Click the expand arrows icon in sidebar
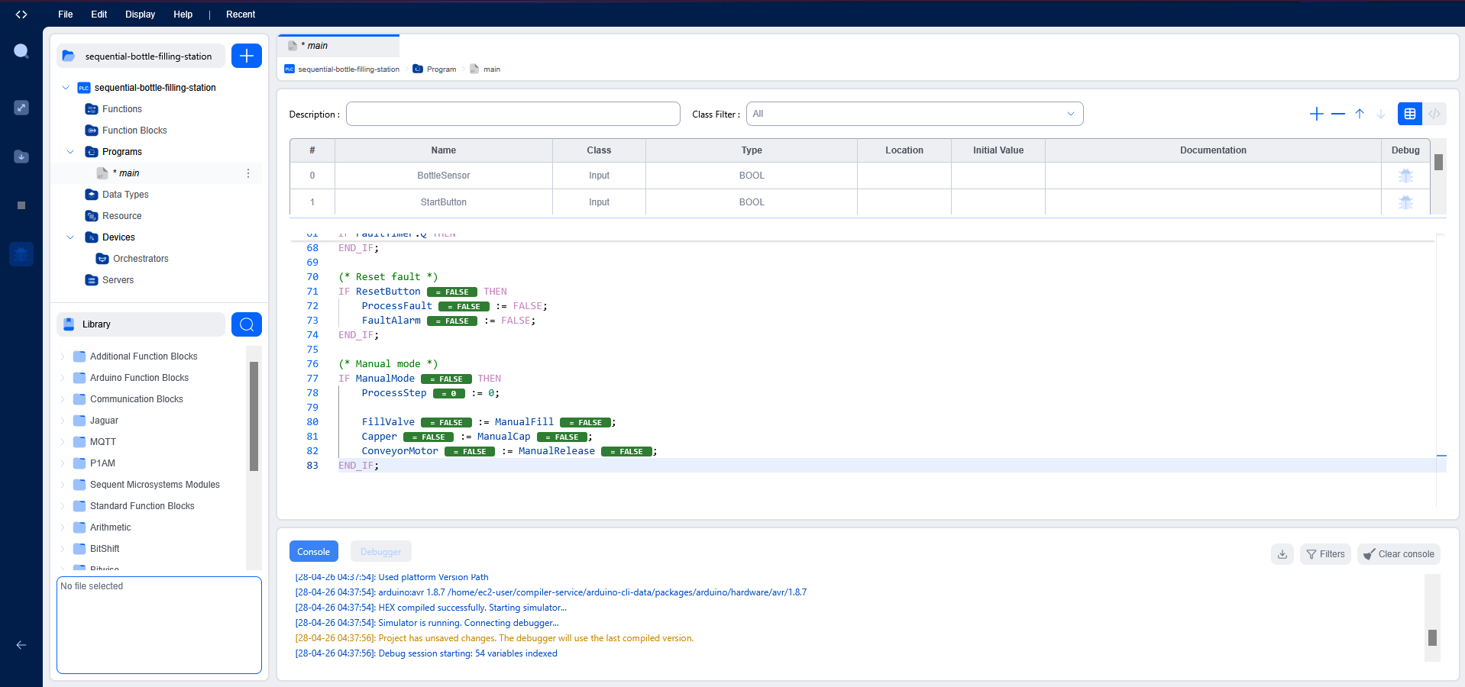This screenshot has width=1465, height=687. (x=21, y=108)
